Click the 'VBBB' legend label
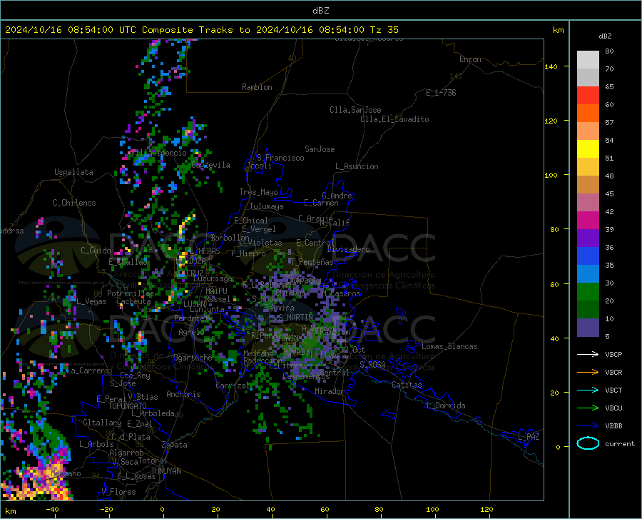The height and width of the screenshot is (519, 642). tap(613, 426)
